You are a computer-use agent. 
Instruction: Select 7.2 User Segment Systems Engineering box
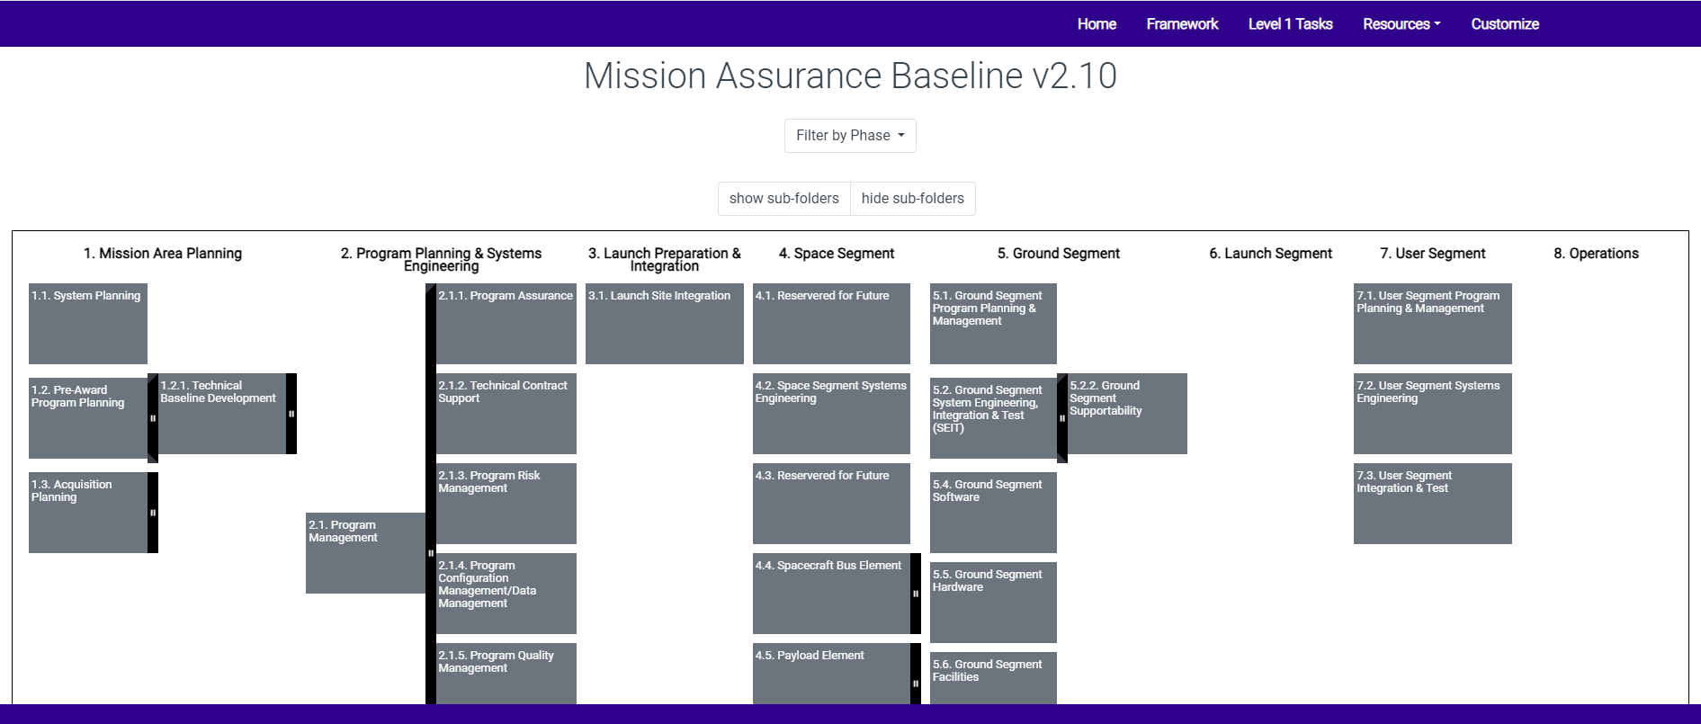[x=1433, y=414]
